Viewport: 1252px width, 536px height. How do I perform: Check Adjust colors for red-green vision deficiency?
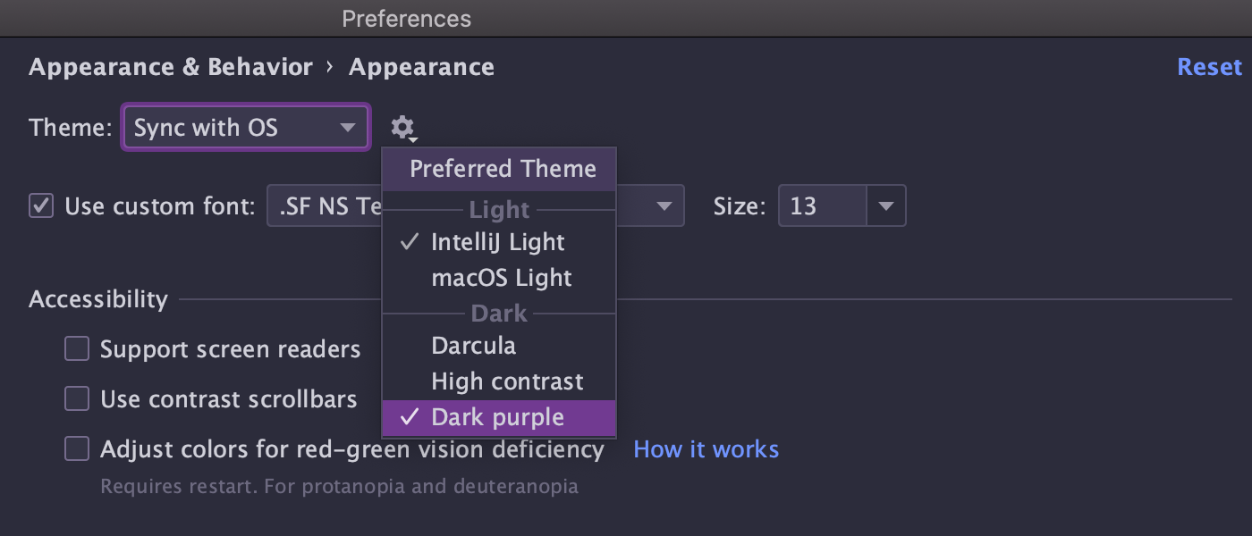coord(77,448)
